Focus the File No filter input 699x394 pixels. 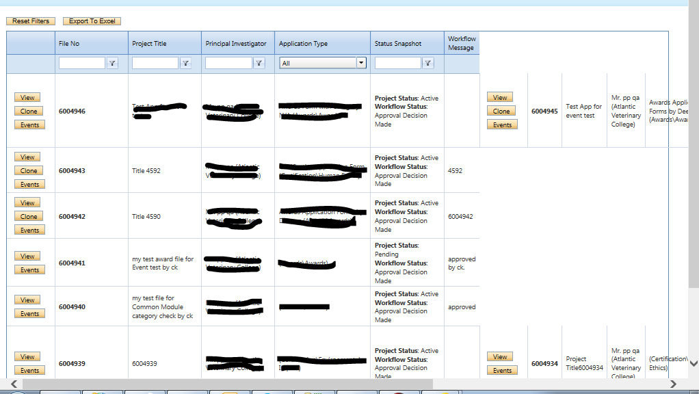coord(82,64)
